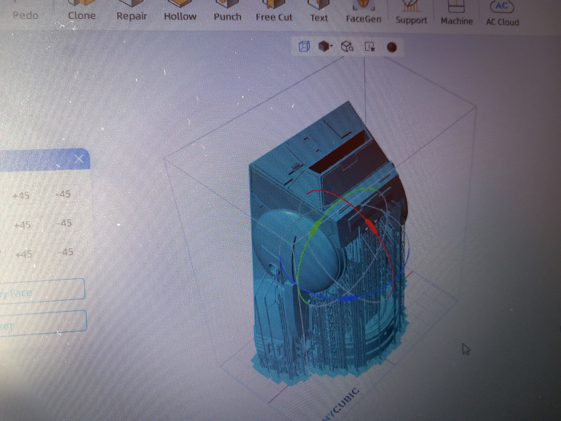Image resolution: width=561 pixels, height=421 pixels.
Task: Open the Repair tool
Action: point(131,11)
